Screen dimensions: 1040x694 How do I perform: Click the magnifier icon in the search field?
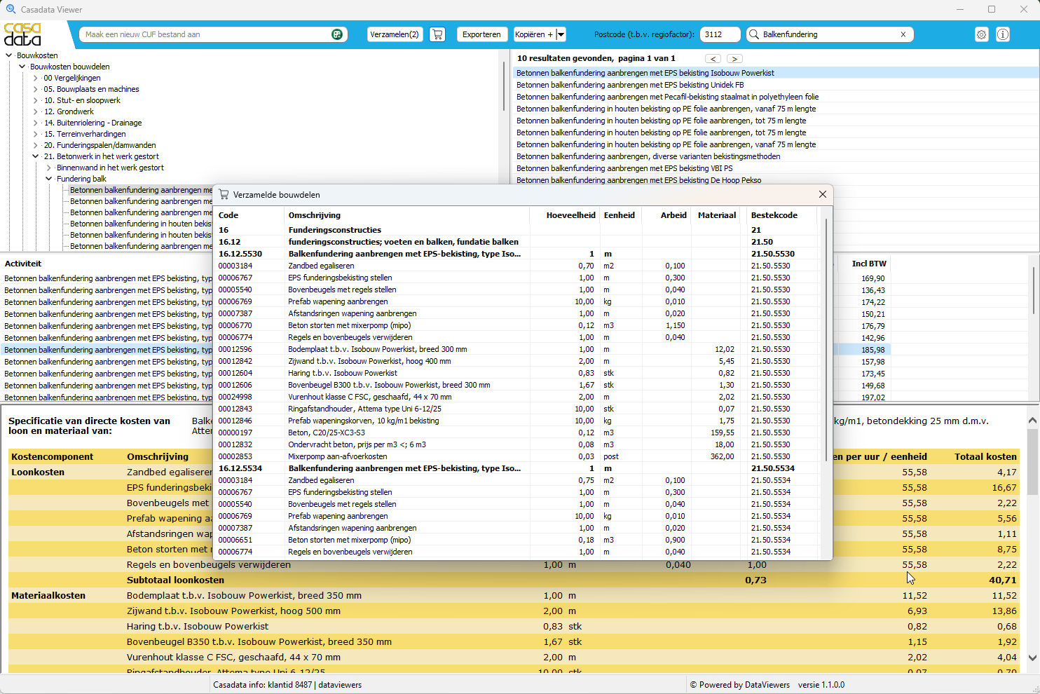pyautogui.click(x=754, y=34)
